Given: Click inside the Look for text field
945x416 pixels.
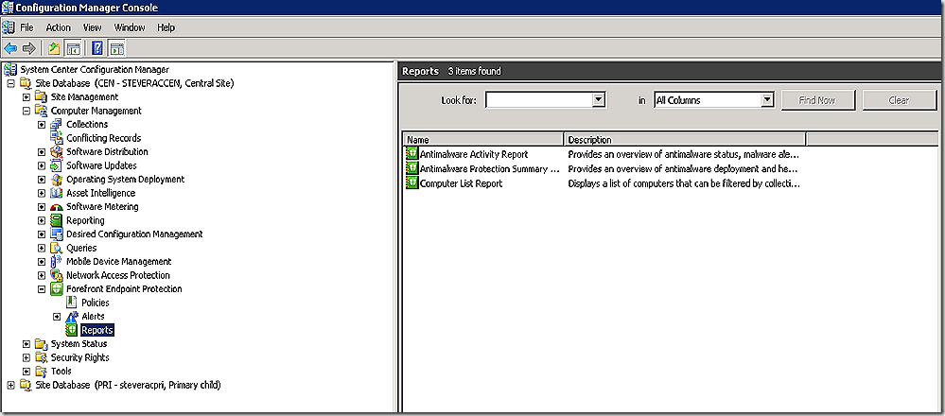Looking at the screenshot, I should tap(539, 100).
